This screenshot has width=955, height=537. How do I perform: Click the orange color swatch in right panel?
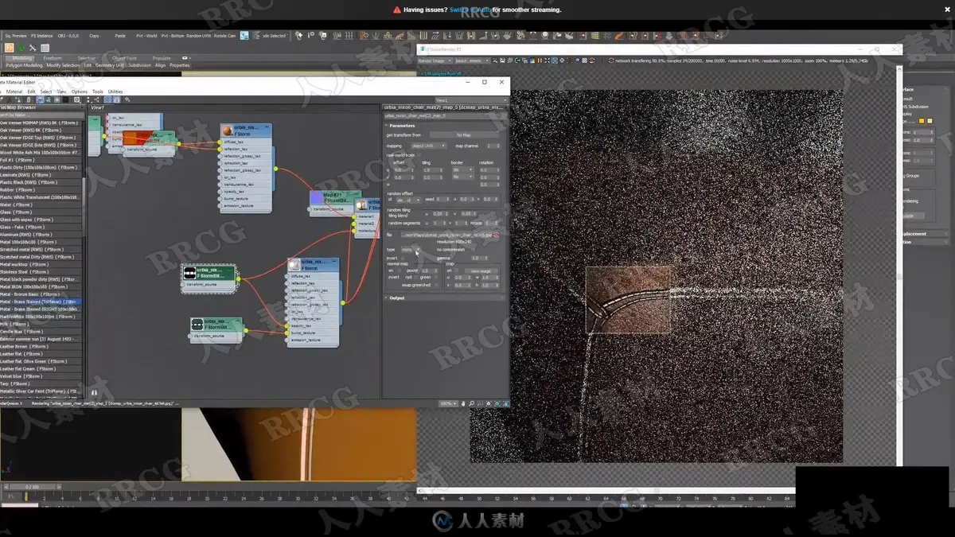pyautogui.click(x=922, y=121)
